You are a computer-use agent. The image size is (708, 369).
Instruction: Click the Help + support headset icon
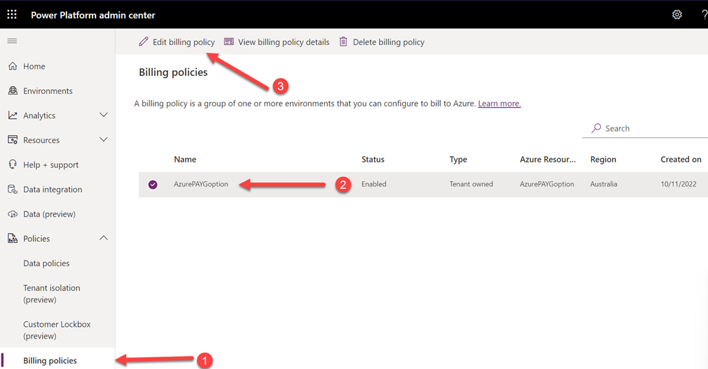coord(12,165)
